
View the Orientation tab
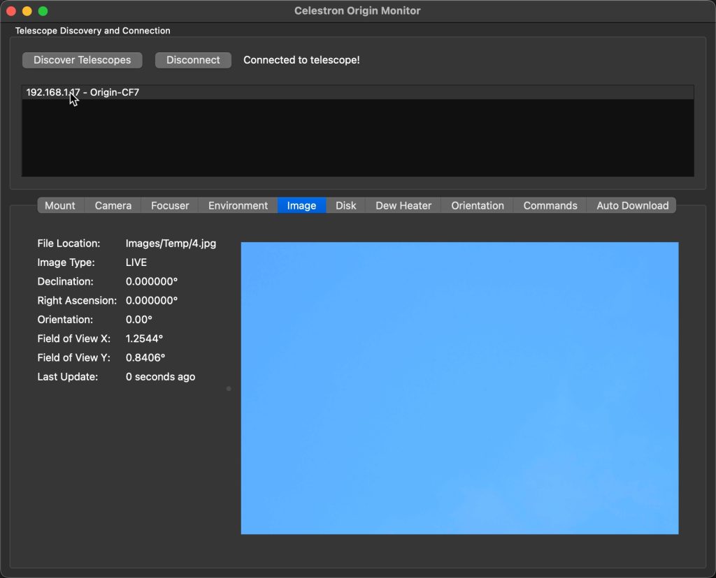[477, 206]
